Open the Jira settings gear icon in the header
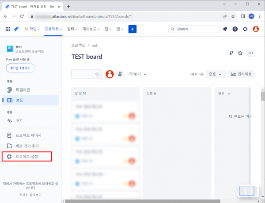 245,29
